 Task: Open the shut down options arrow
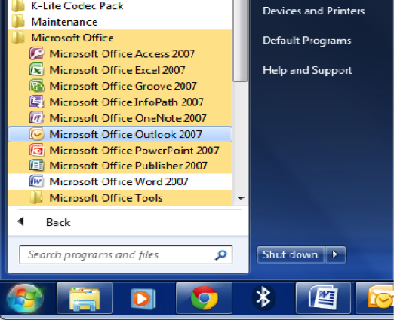click(x=335, y=254)
